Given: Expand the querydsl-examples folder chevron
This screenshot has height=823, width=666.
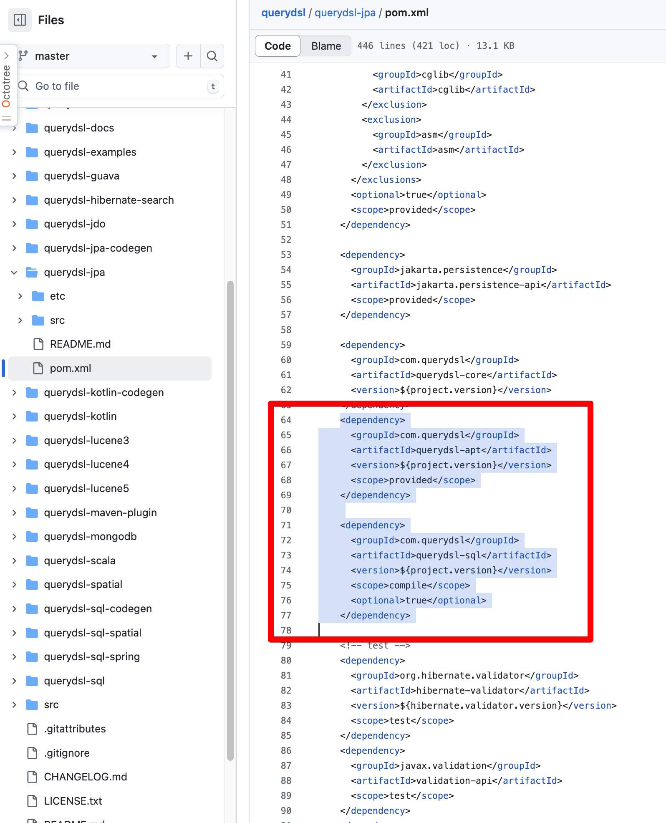Looking at the screenshot, I should coord(14,152).
